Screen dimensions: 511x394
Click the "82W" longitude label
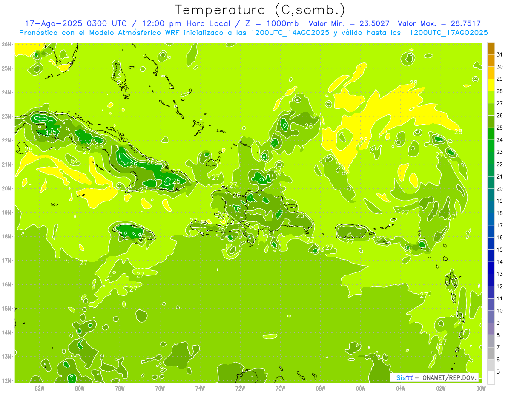(x=39, y=388)
